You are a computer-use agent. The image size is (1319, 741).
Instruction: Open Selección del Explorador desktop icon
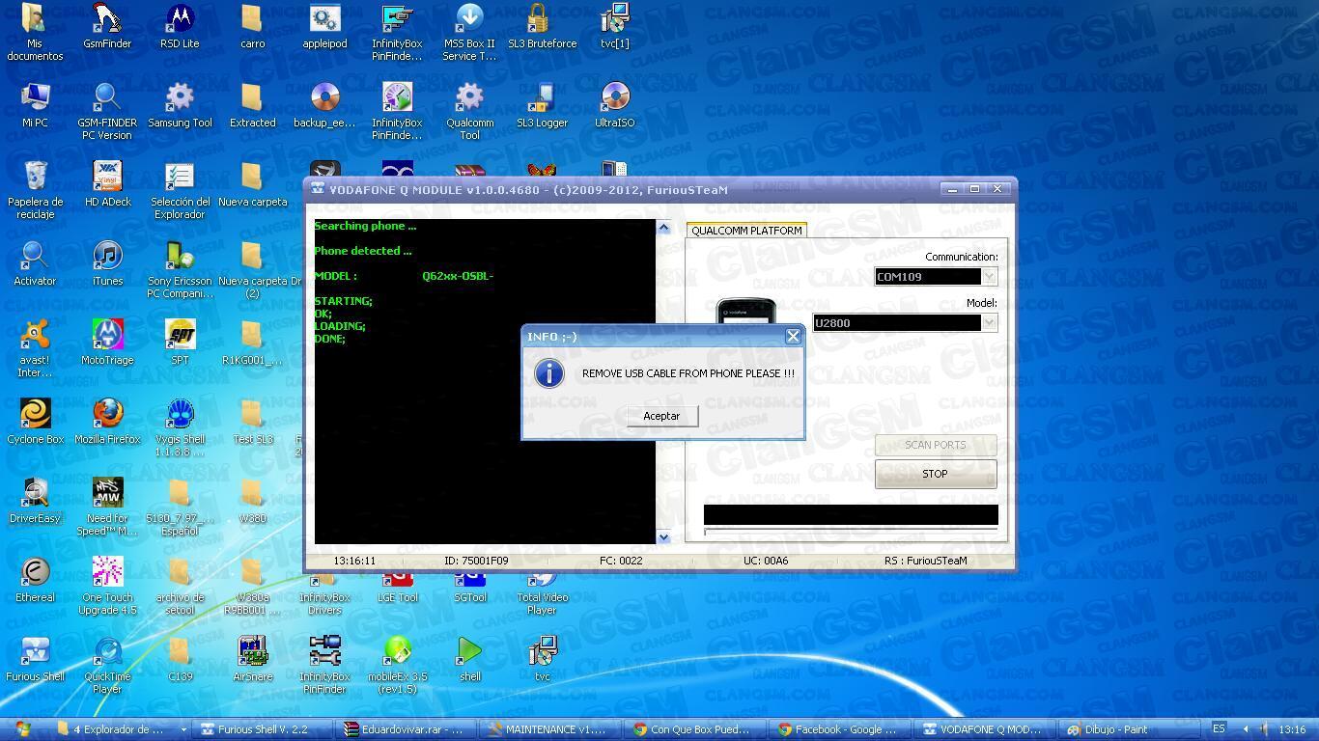[x=180, y=190]
